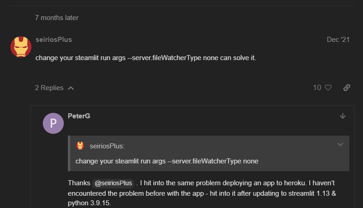The width and height of the screenshot is (363, 208).
Task: Click seiriosPlus's post text about fileWatcherType
Action: (146, 58)
